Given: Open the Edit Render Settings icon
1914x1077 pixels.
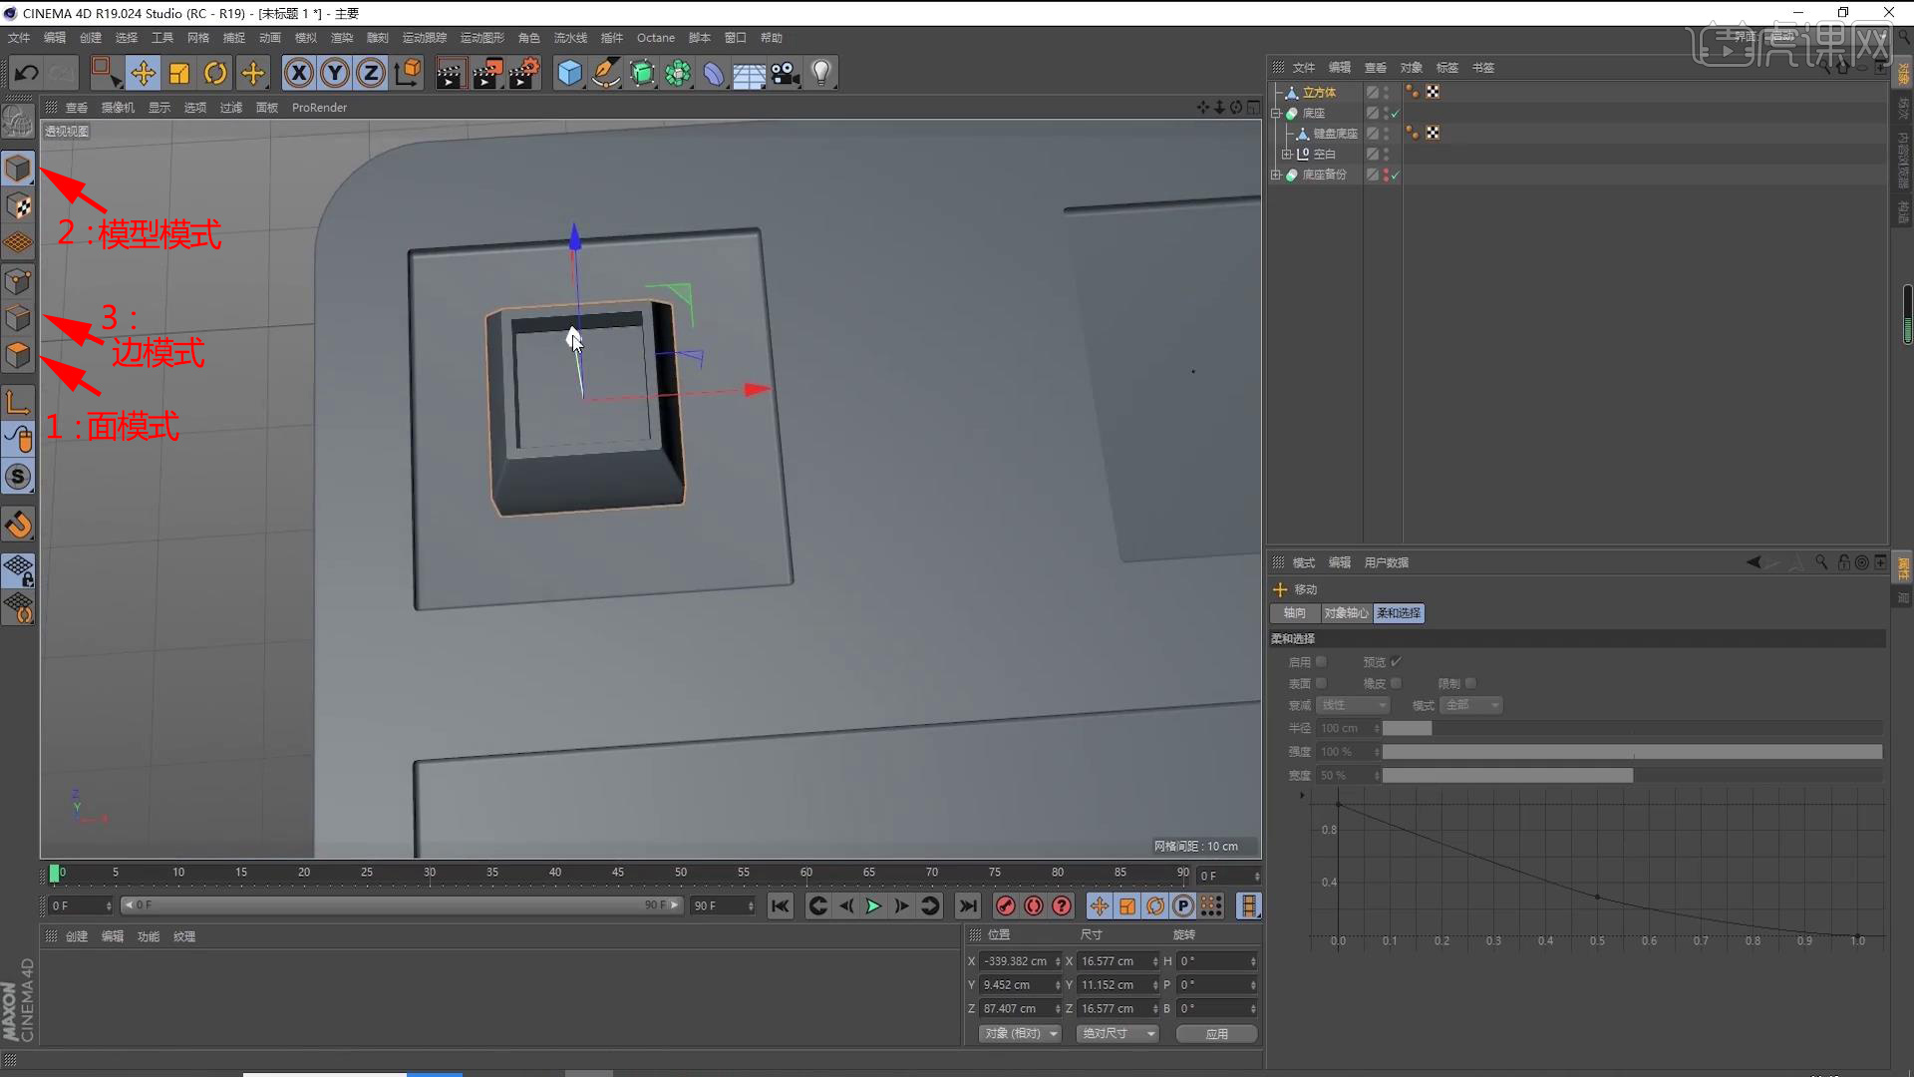Looking at the screenshot, I should click(x=523, y=73).
